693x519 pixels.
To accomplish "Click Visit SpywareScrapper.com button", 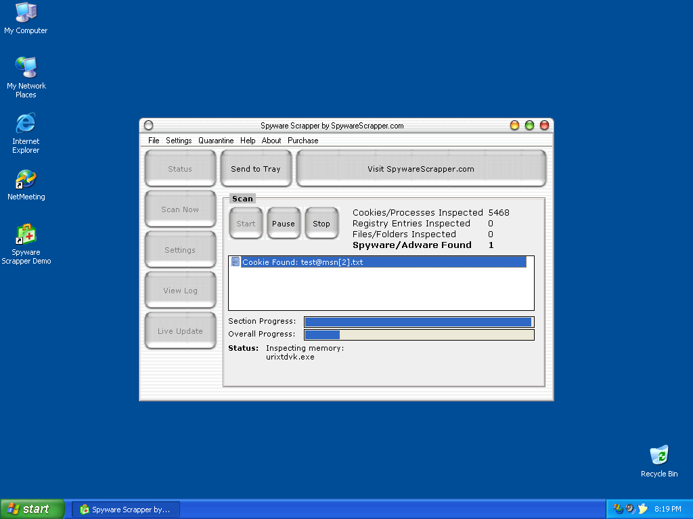I will tap(420, 169).
